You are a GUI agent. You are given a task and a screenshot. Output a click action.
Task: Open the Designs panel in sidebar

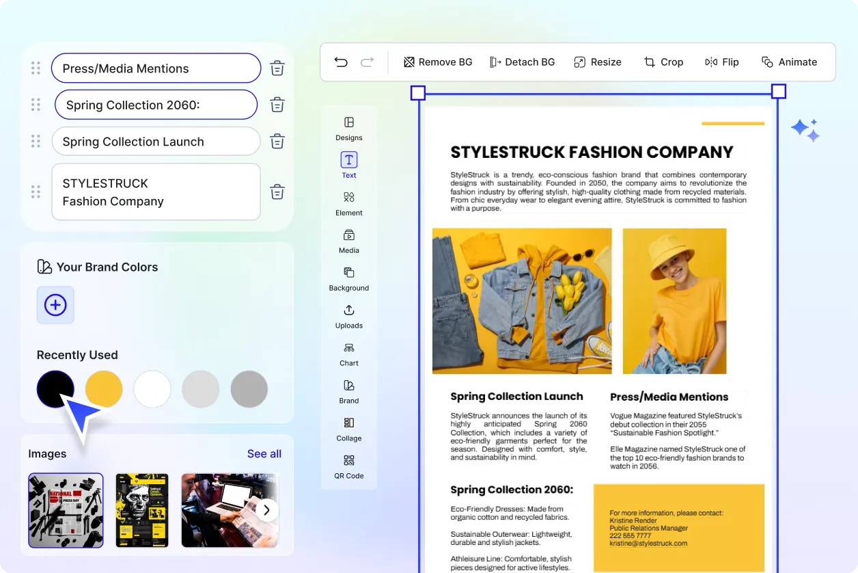348,128
